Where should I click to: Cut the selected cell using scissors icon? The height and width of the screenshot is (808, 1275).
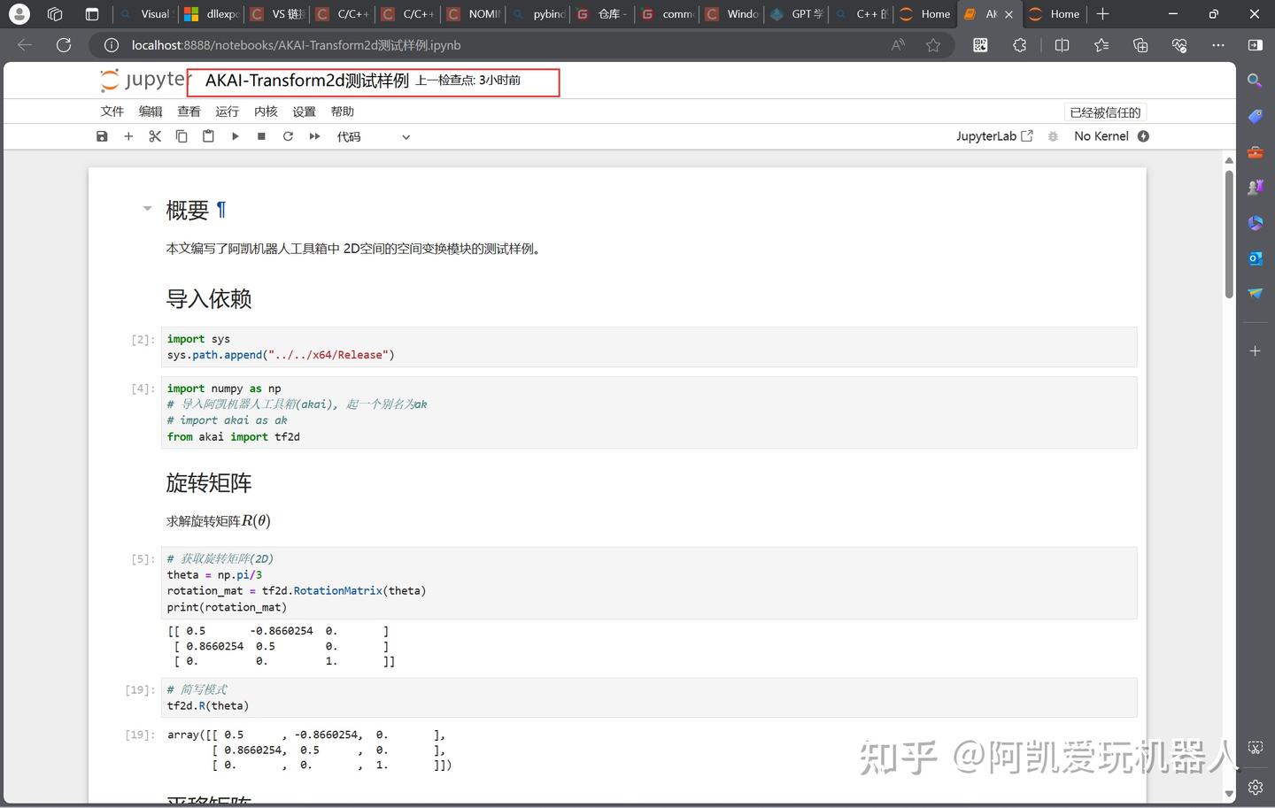tap(155, 135)
